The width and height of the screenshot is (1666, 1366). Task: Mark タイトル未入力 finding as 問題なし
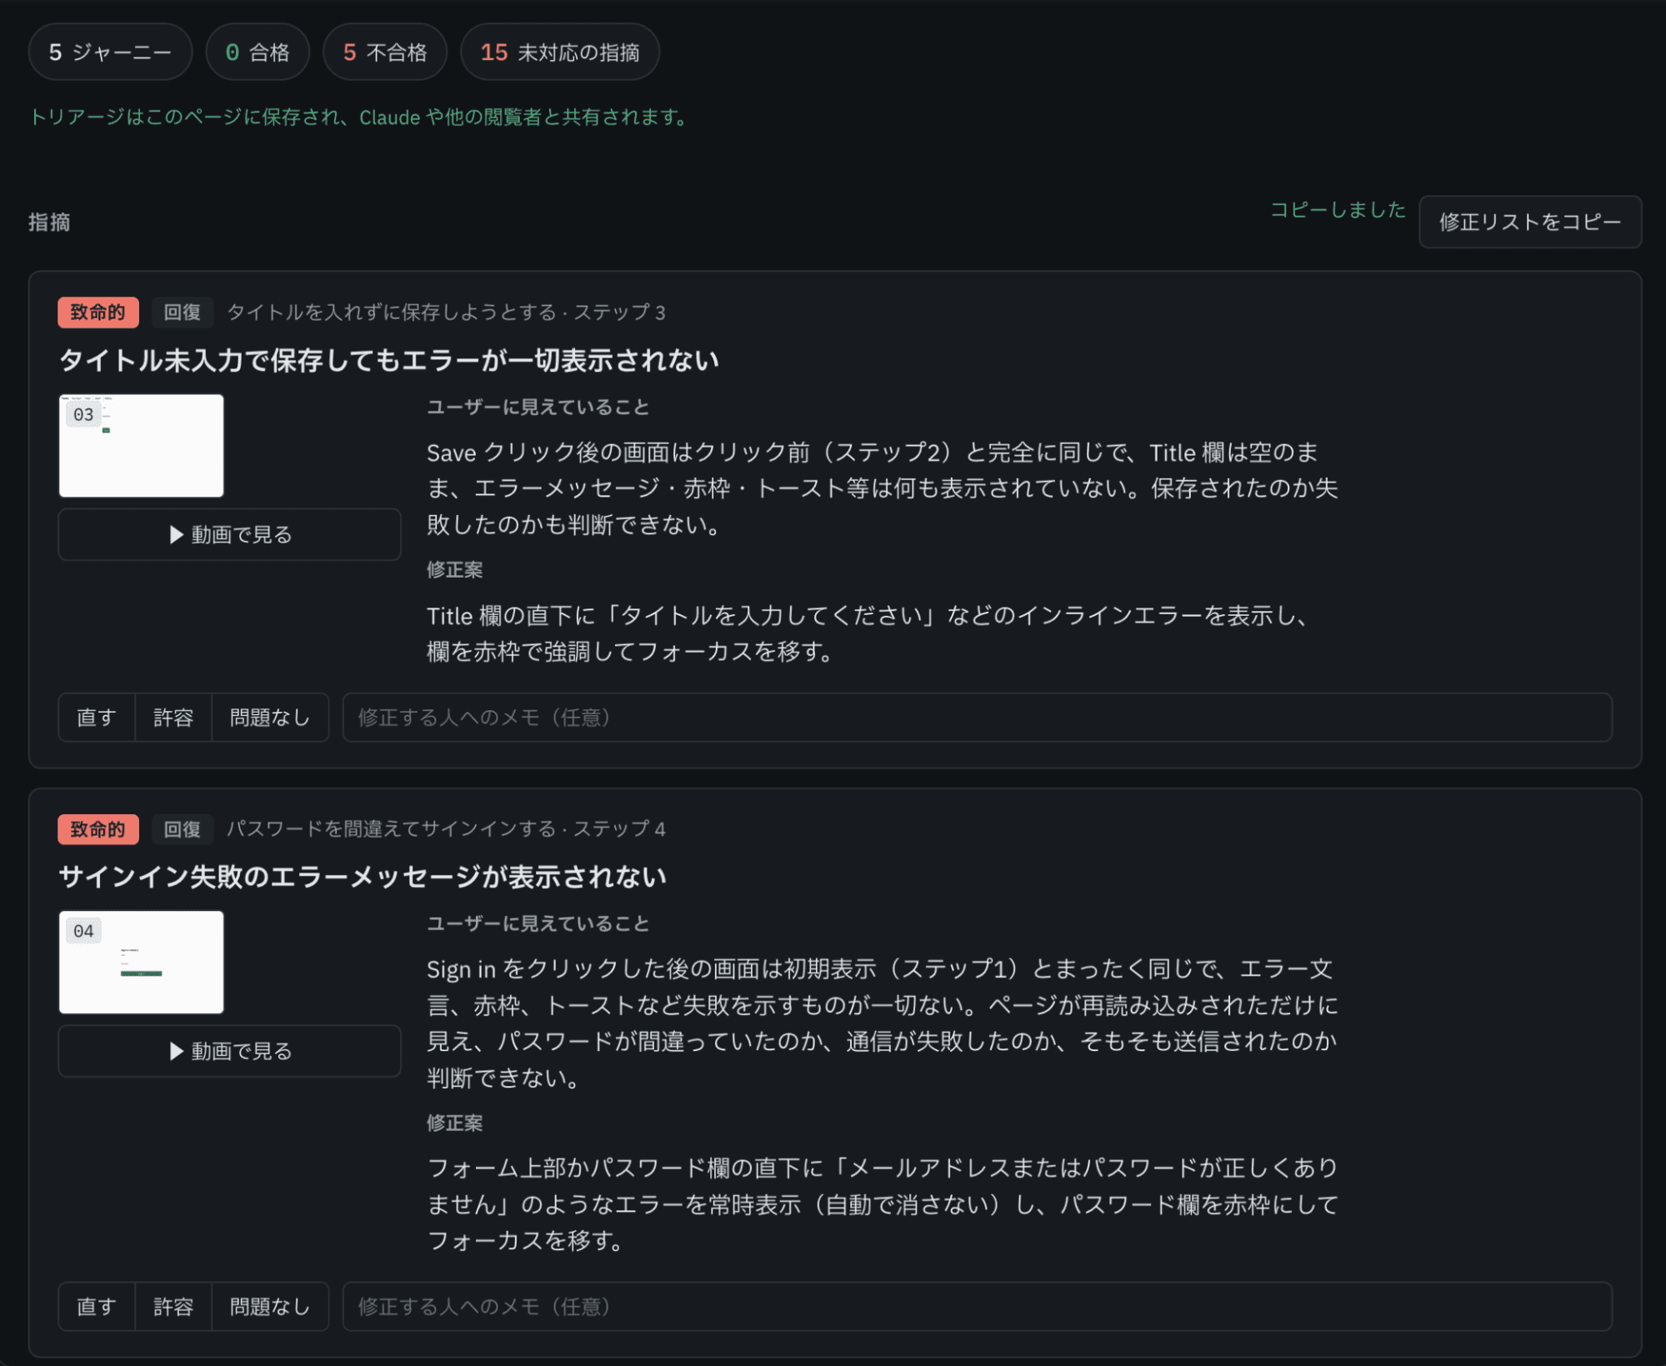(x=270, y=718)
